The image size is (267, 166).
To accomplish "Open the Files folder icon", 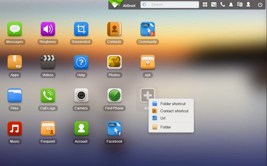I will 15,95.
